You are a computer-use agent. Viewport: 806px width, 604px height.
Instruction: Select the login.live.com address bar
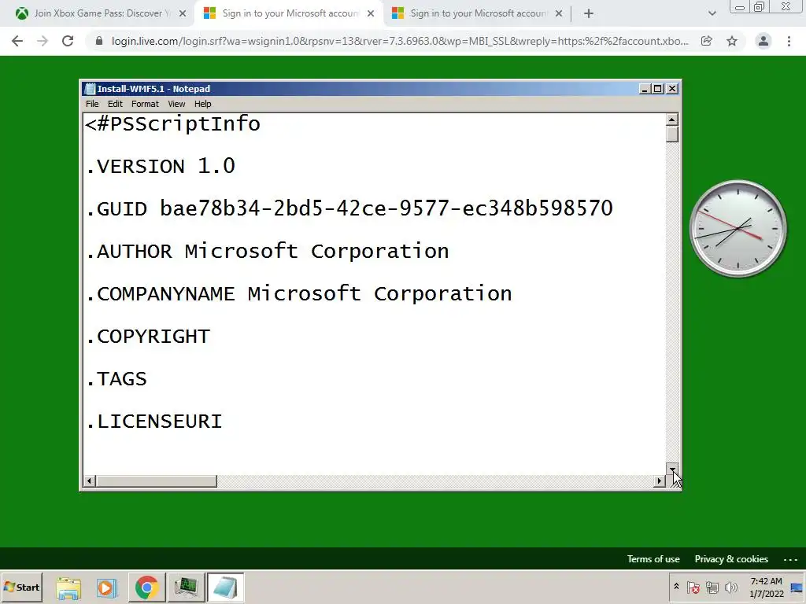pyautogui.click(x=399, y=41)
